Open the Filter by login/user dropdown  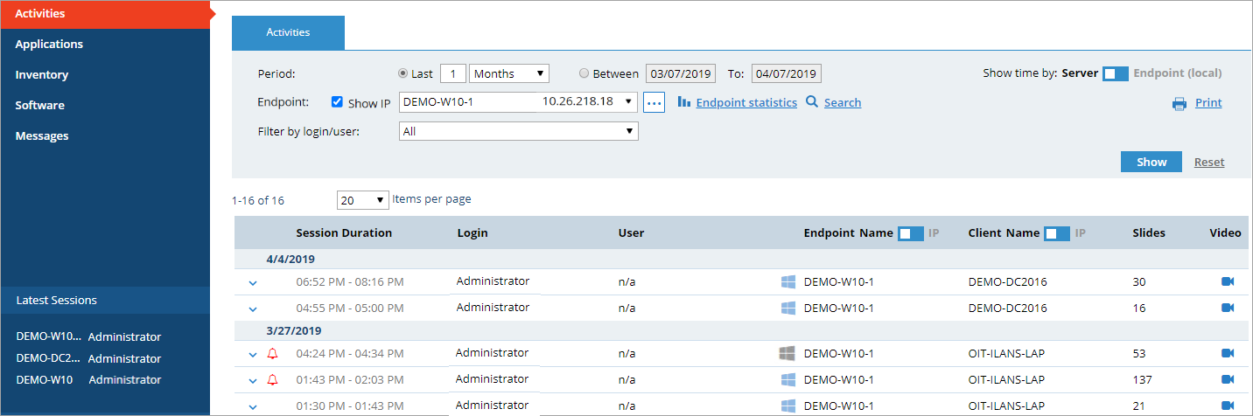(x=518, y=131)
